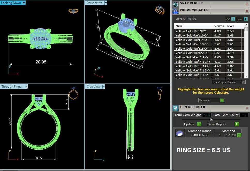Expand the Side View viewport dropdown
Image resolution: width=250 pixels, height=171 pixels.
(x=103, y=87)
